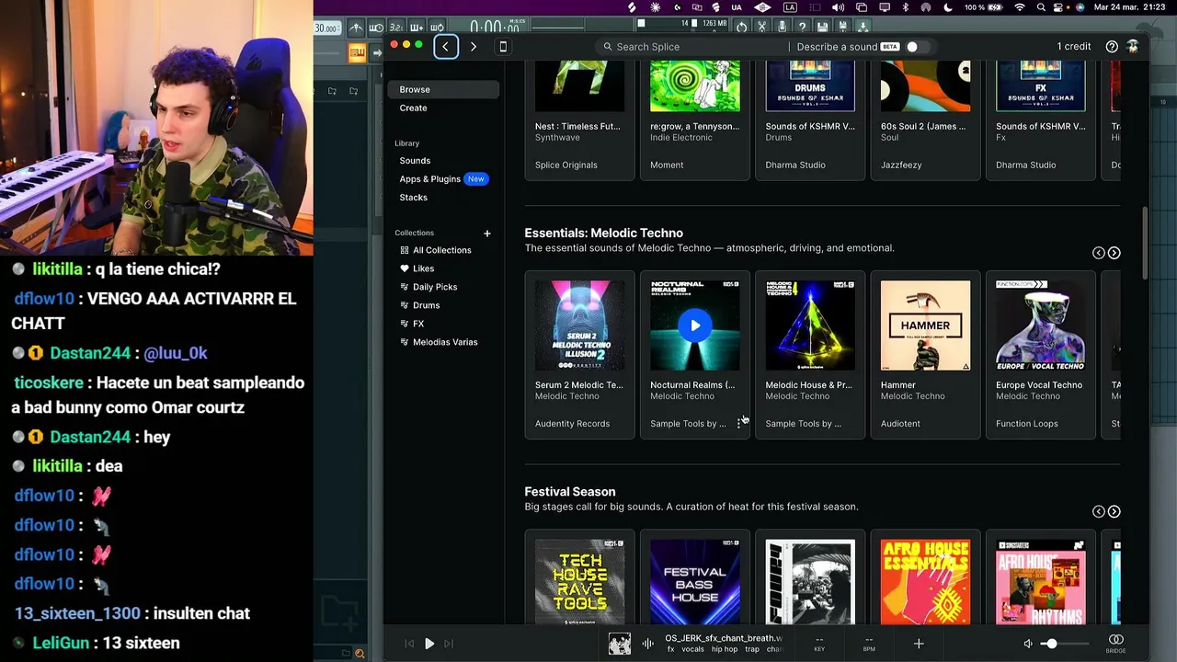The width and height of the screenshot is (1177, 662).
Task: Open the Serum 2 Melodic Techno pack cover
Action: click(579, 325)
